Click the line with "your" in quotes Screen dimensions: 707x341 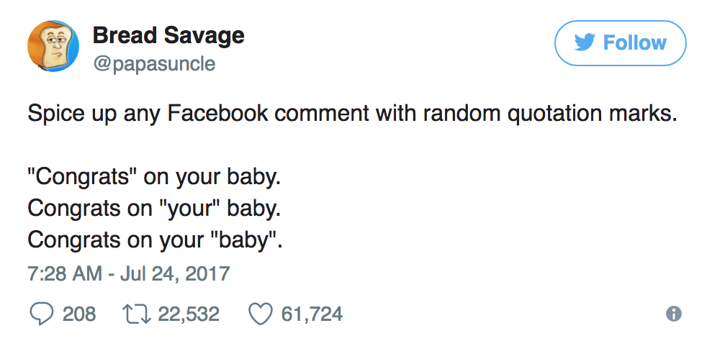[x=153, y=208]
